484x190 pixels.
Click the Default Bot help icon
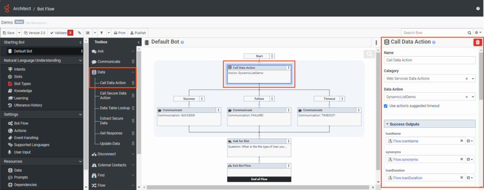click(x=182, y=42)
